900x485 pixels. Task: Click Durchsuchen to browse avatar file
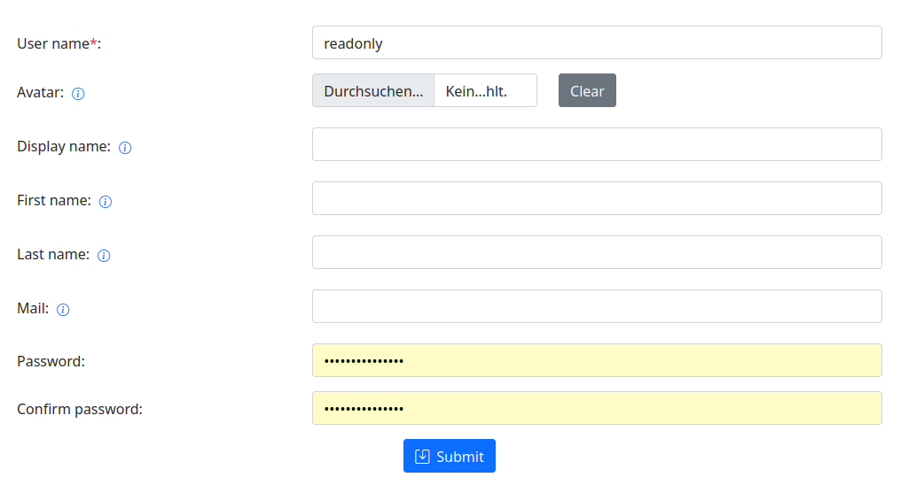pyautogui.click(x=373, y=91)
